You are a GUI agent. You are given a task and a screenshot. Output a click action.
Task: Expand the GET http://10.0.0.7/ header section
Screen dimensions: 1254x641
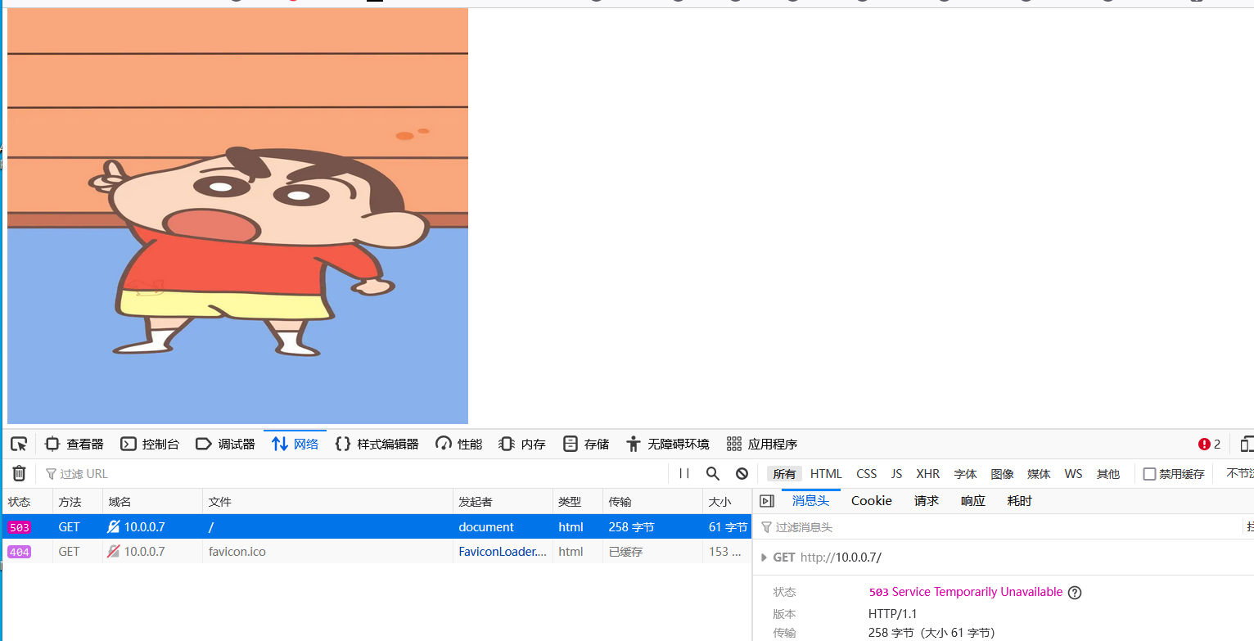pos(764,557)
